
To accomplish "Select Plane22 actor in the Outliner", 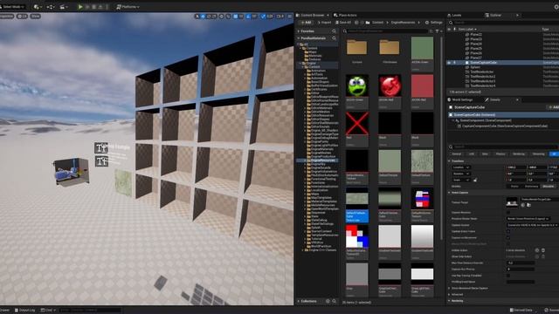I will click(x=476, y=35).
